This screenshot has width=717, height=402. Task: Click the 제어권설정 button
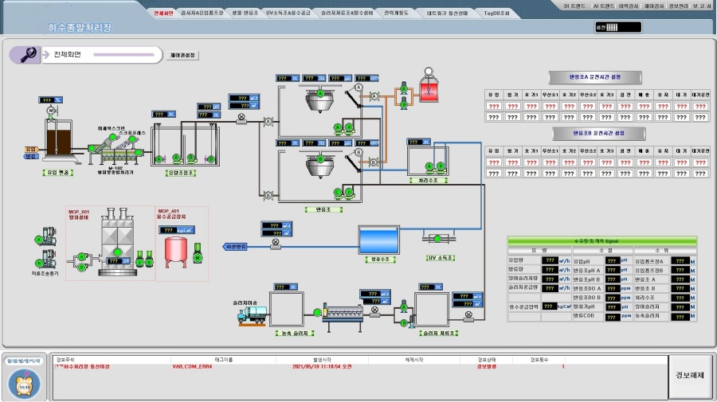point(182,55)
